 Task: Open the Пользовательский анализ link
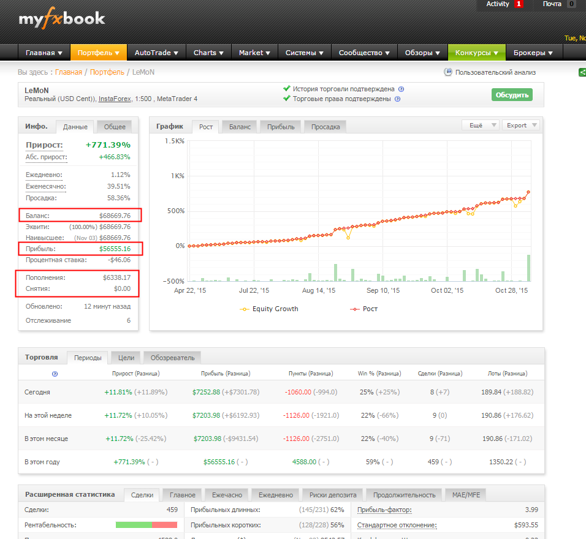point(495,72)
